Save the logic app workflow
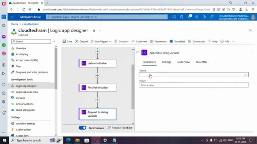This screenshot has height=144, width=257. tap(67, 42)
